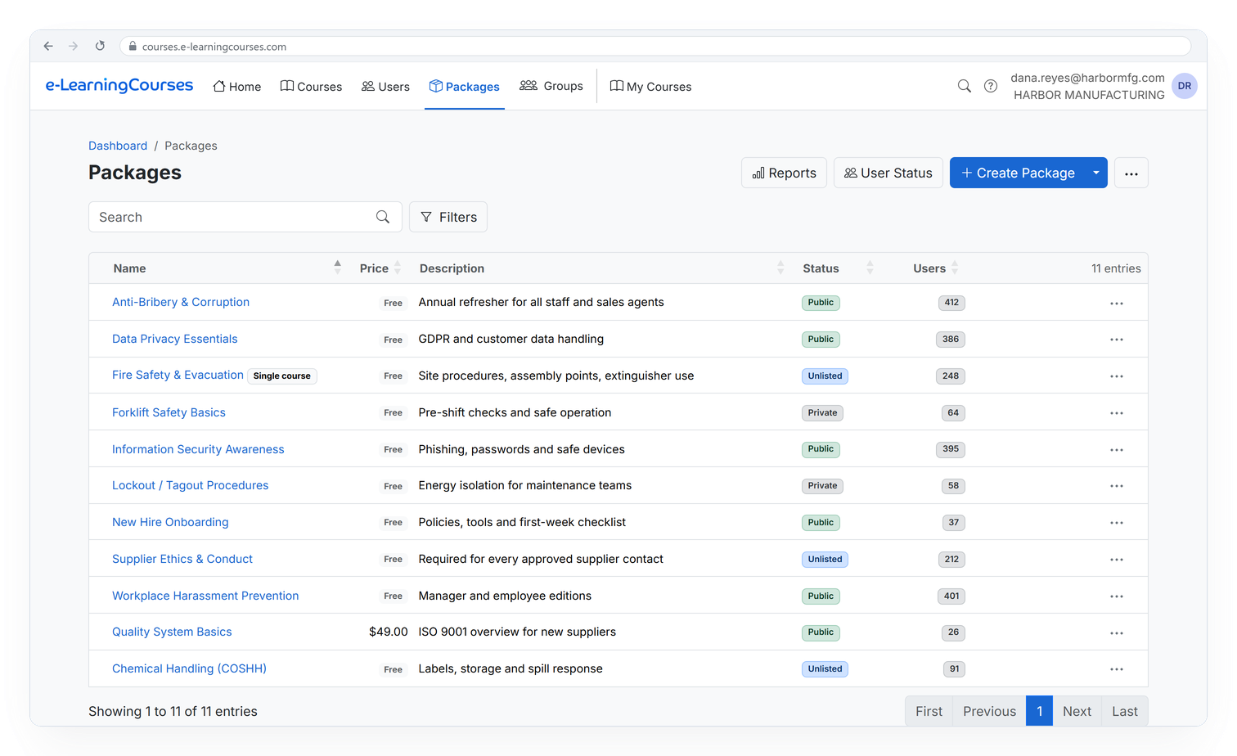
Task: Click Create Package button
Action: pos(1018,173)
